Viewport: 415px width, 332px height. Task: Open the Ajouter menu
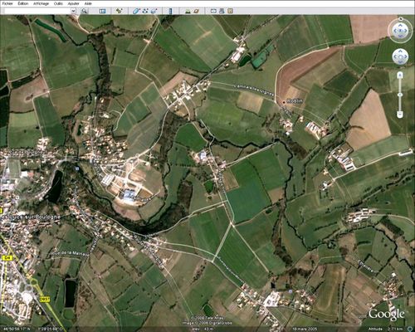[x=74, y=3]
